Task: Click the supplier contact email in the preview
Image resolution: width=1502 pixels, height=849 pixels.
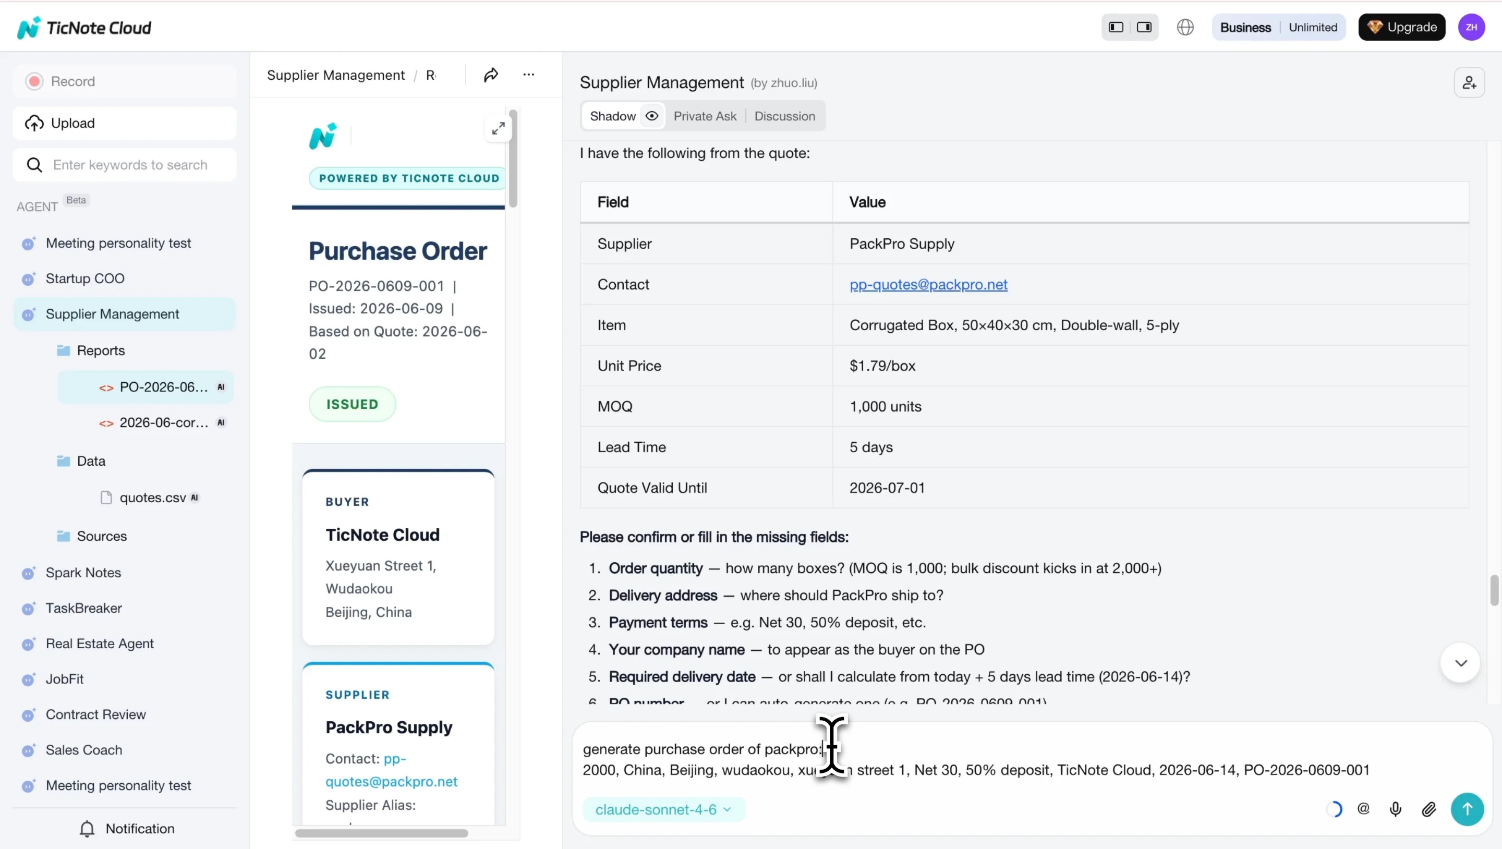Action: click(x=391, y=770)
